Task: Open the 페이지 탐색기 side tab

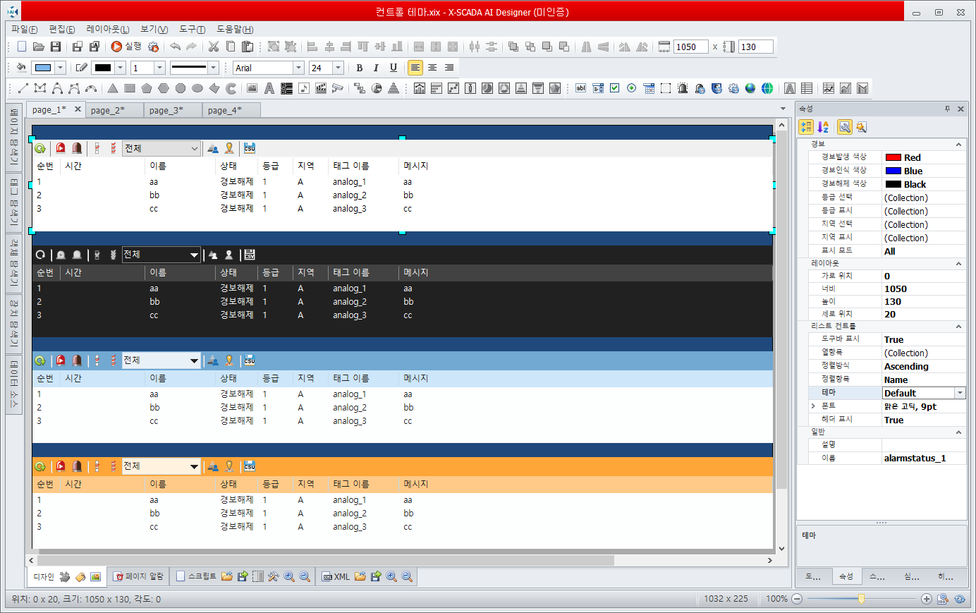Action: pyautogui.click(x=13, y=138)
